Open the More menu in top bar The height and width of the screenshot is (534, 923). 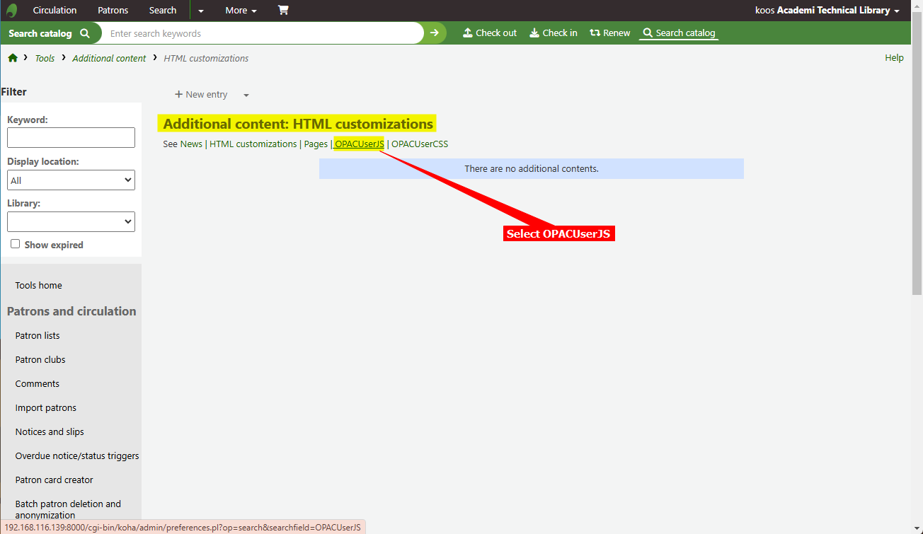[241, 11]
